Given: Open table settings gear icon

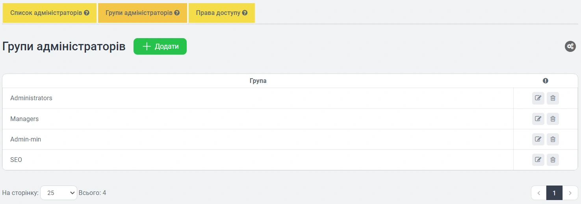Looking at the screenshot, I should [570, 46].
